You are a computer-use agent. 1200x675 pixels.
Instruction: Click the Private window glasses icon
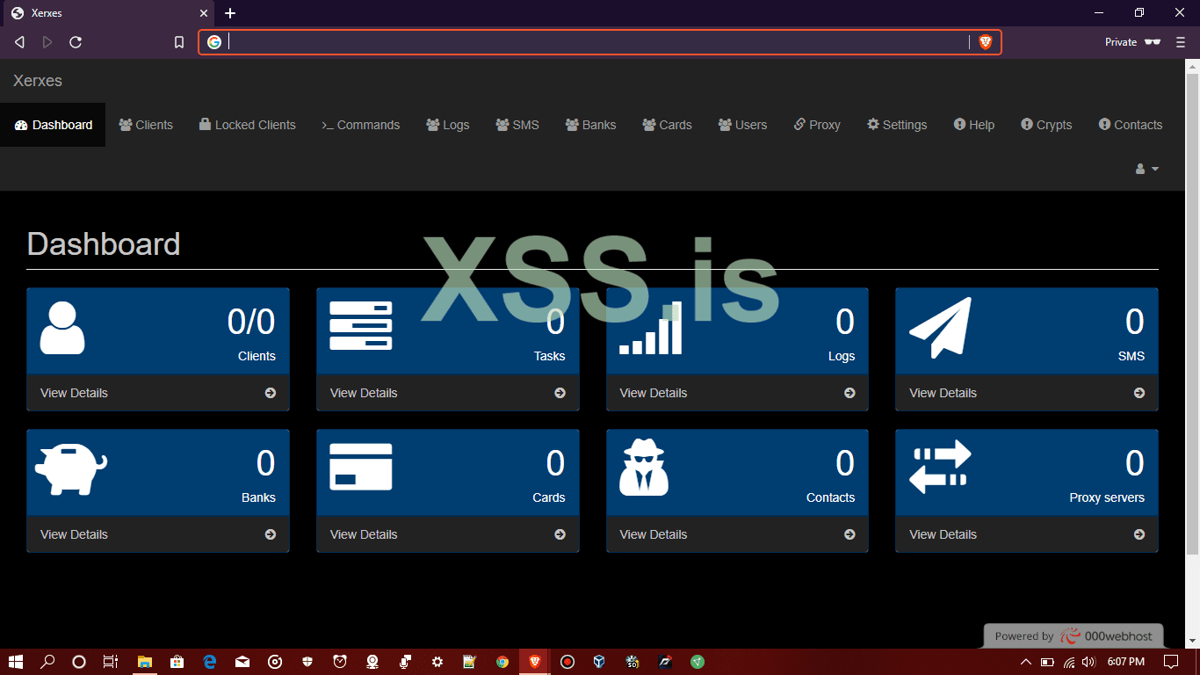point(1153,42)
